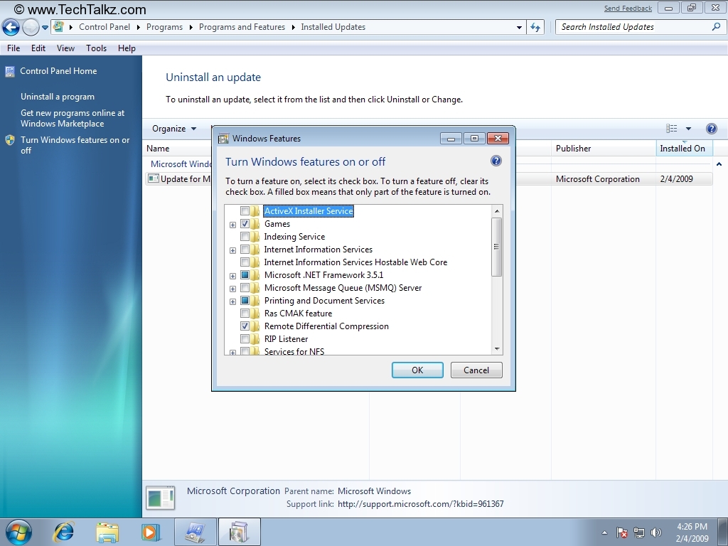Open the Control Panel Home link

(58, 71)
